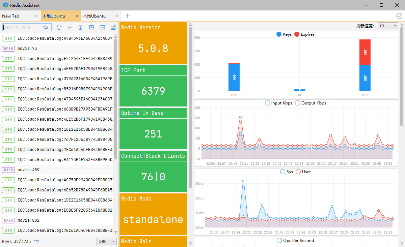Add a new key with plus icon
This screenshot has height=247, width=405.
pos(70,27)
